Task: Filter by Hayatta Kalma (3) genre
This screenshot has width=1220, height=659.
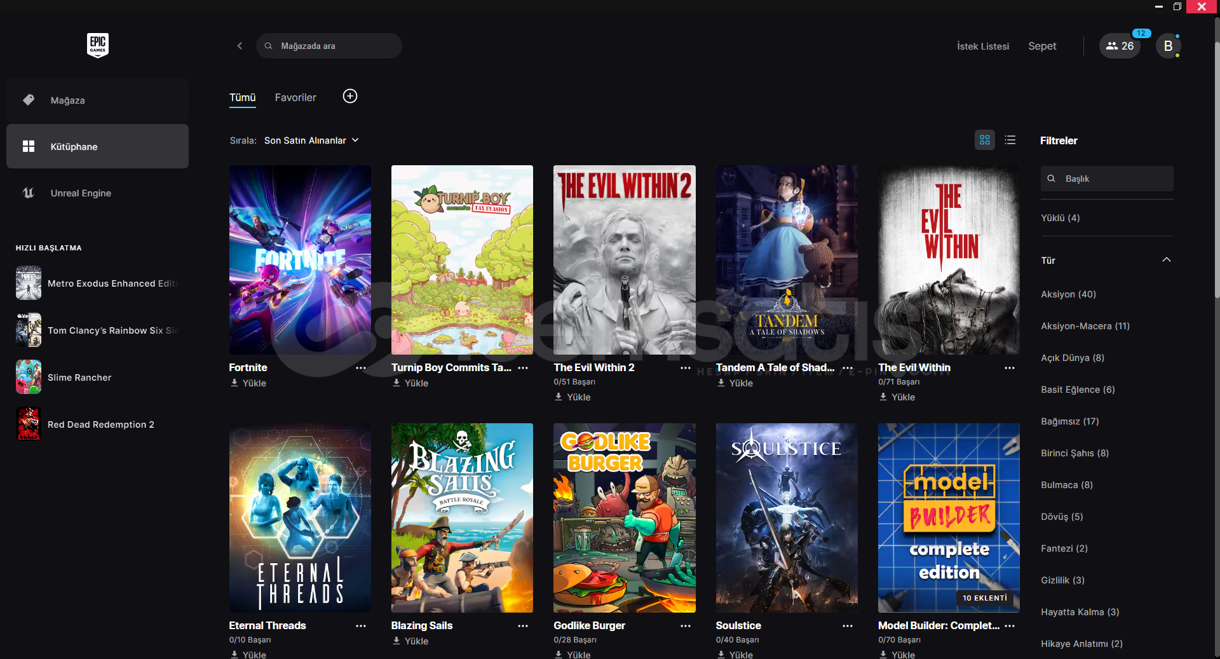Action: (1080, 612)
